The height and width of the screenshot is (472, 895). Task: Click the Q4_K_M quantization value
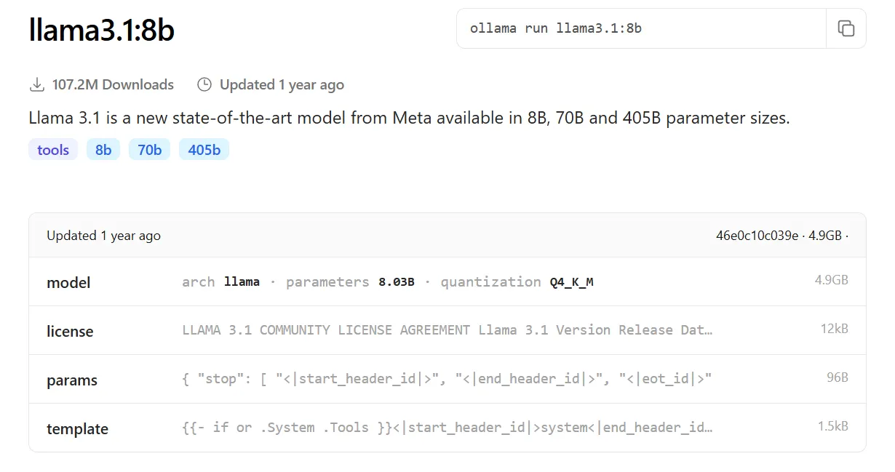click(x=571, y=282)
